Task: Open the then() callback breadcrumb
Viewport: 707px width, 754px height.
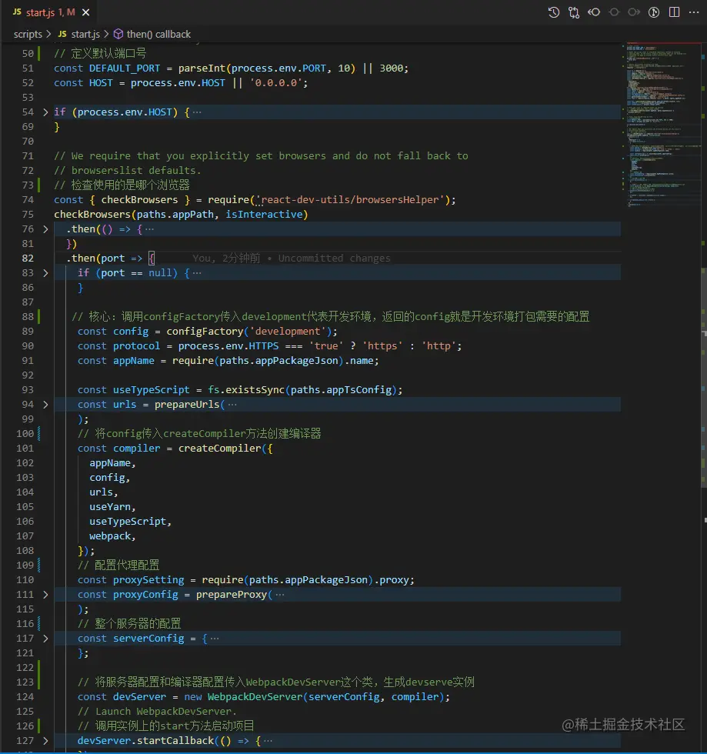Action: [x=158, y=34]
